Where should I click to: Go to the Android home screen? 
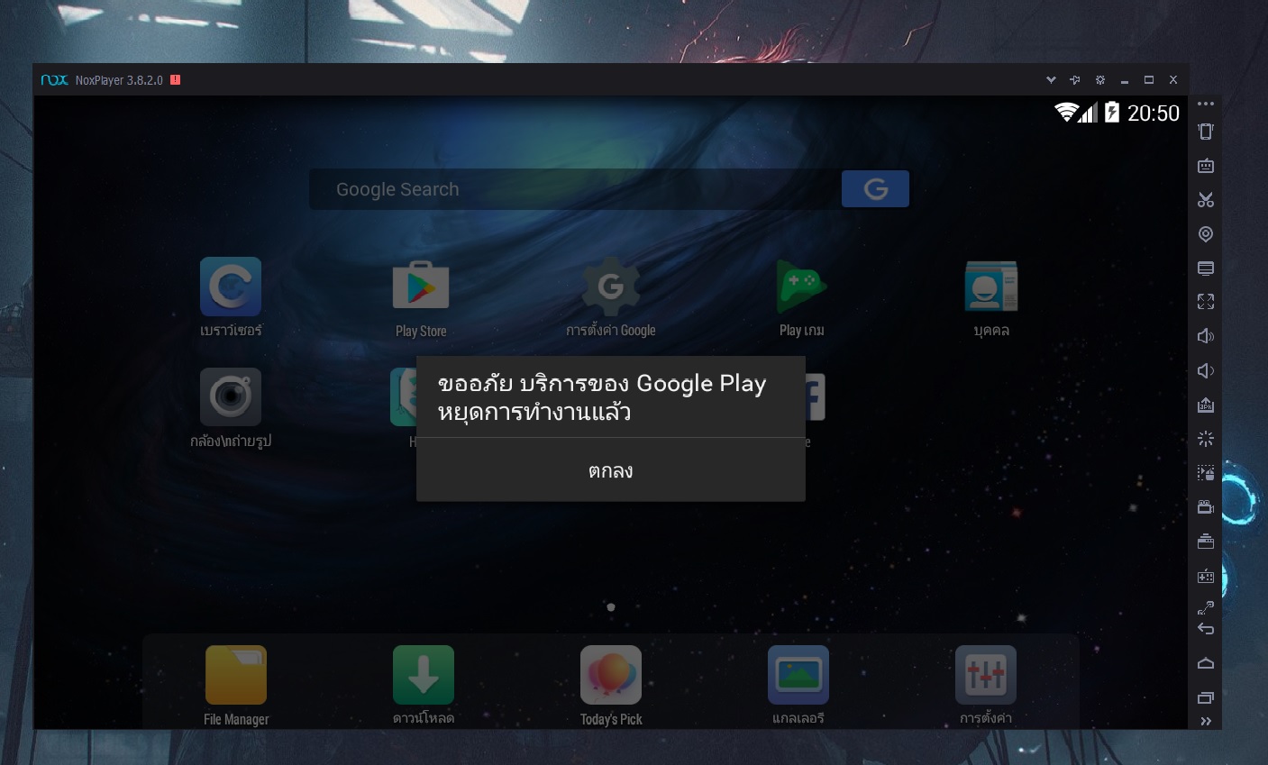[x=1206, y=664]
